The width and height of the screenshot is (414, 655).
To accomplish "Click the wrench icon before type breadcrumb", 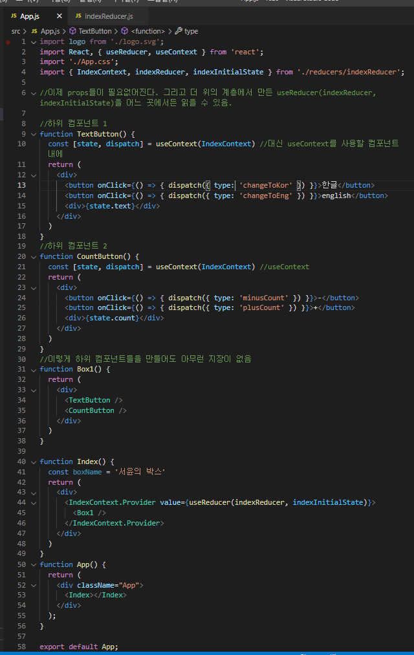I will tap(178, 31).
